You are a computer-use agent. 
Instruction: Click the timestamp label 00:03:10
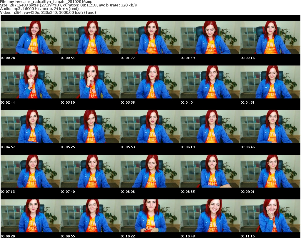(x=68, y=102)
